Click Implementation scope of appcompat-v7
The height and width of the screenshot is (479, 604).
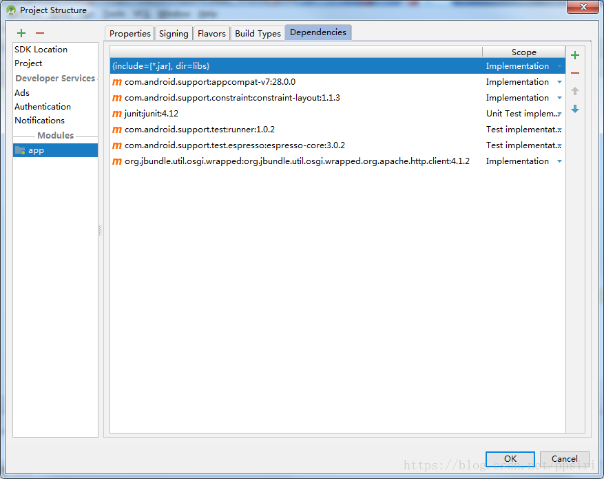(523, 82)
